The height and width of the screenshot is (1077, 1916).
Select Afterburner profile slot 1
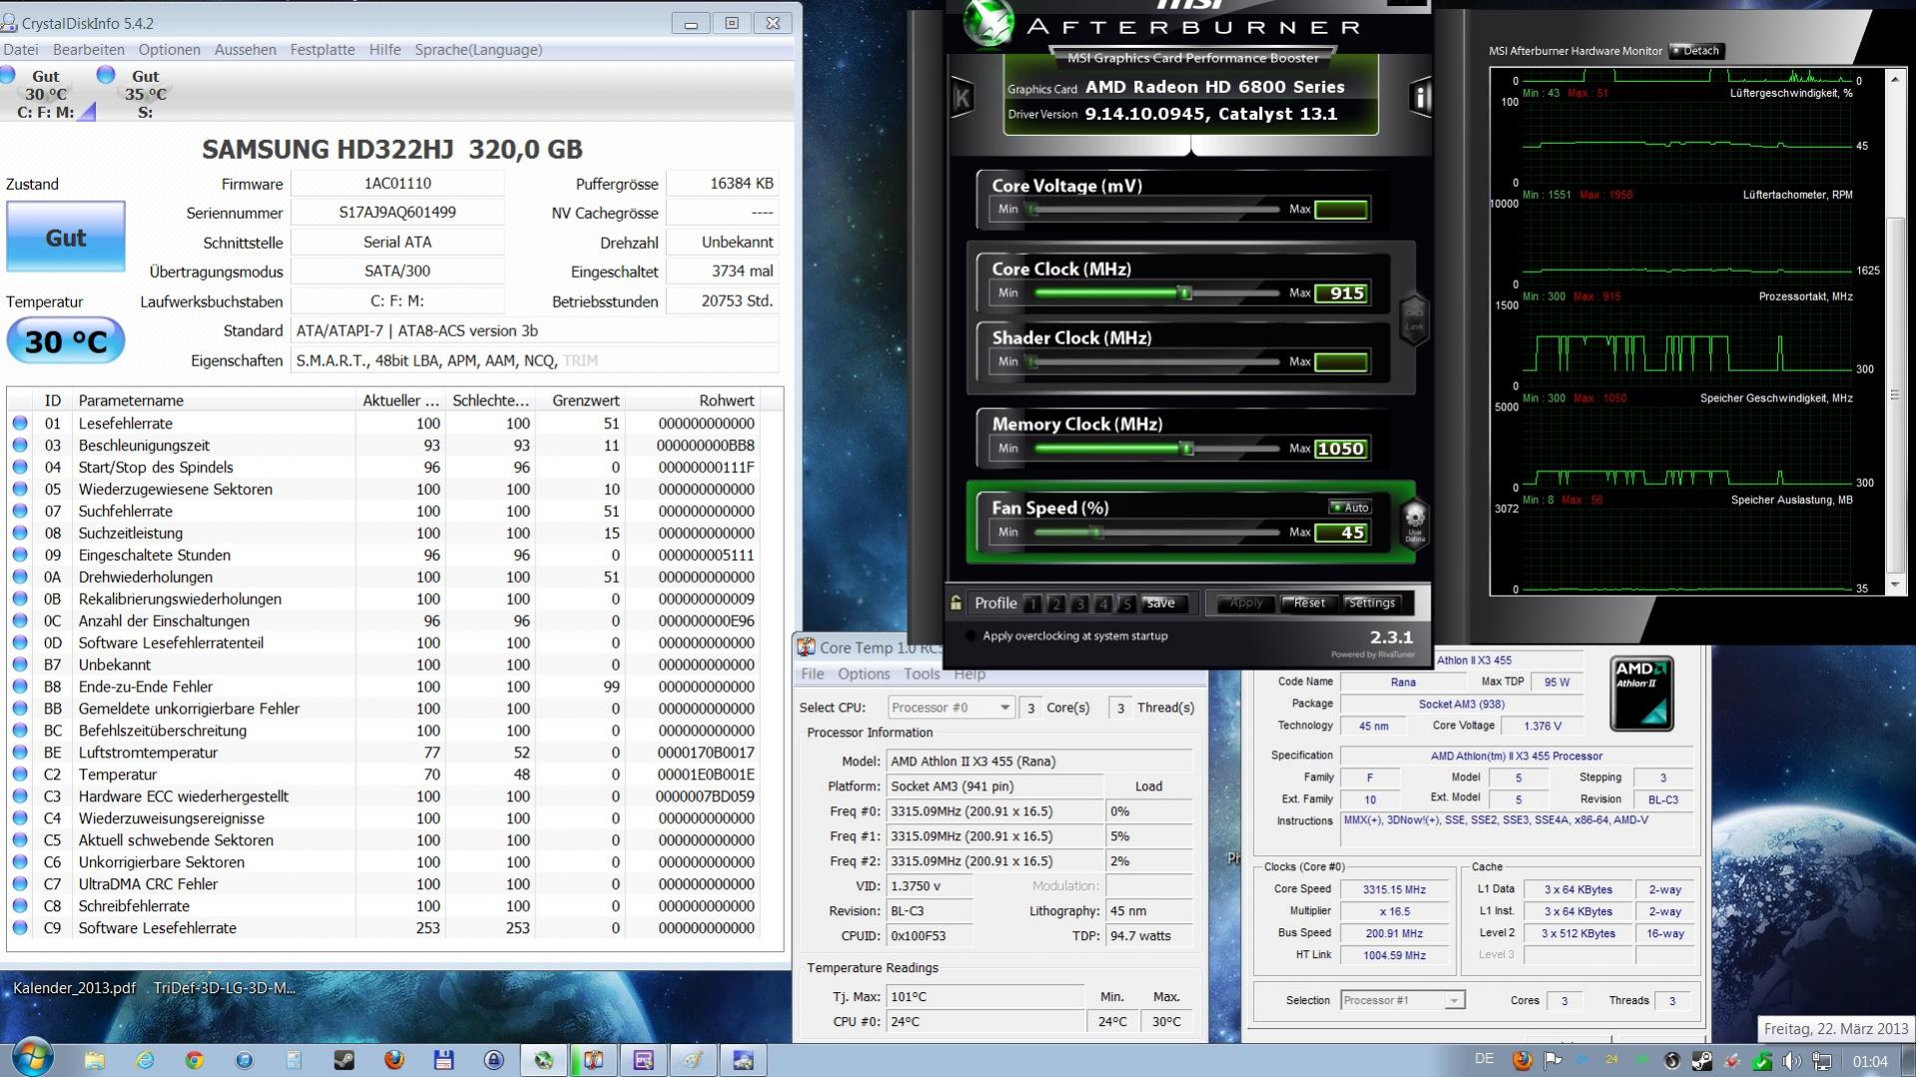coord(1033,604)
